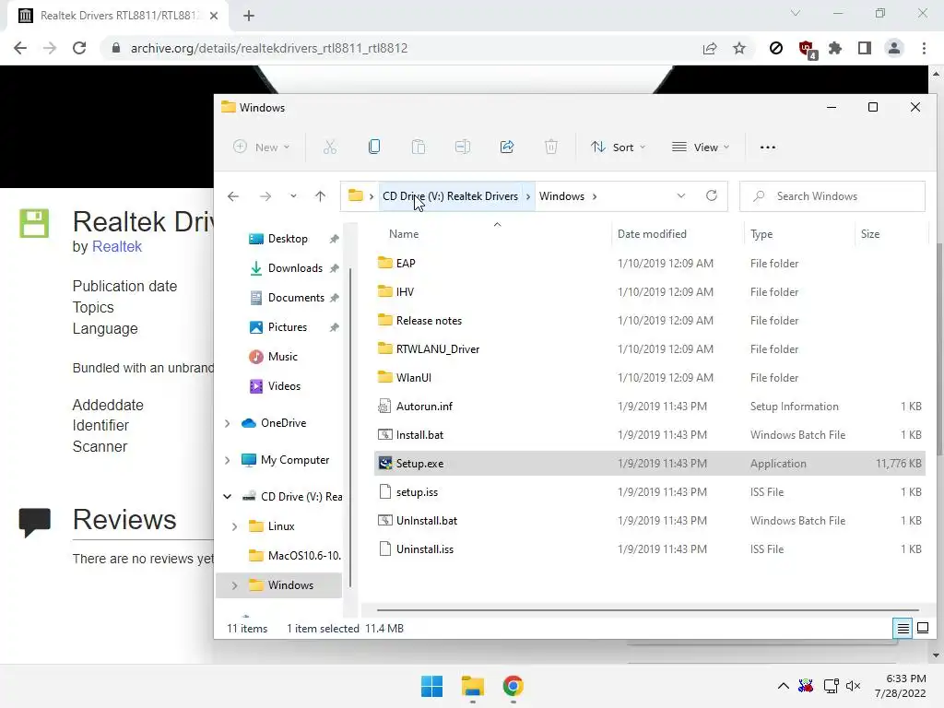Click the Share icon in Explorer toolbar
The image size is (944, 708).
[x=507, y=147]
